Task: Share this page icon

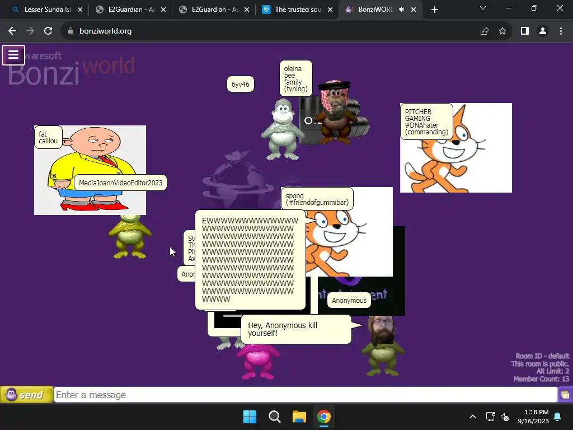Action: pos(485,31)
